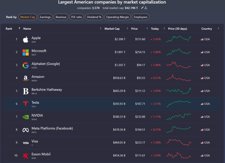Sort by Name using its sort arrows
Image resolution: width=225 pixels, height=163 pixels.
point(101,28)
